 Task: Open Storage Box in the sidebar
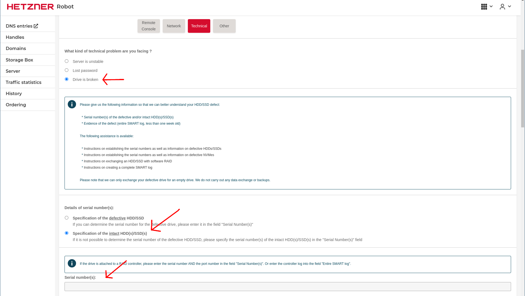(x=19, y=60)
